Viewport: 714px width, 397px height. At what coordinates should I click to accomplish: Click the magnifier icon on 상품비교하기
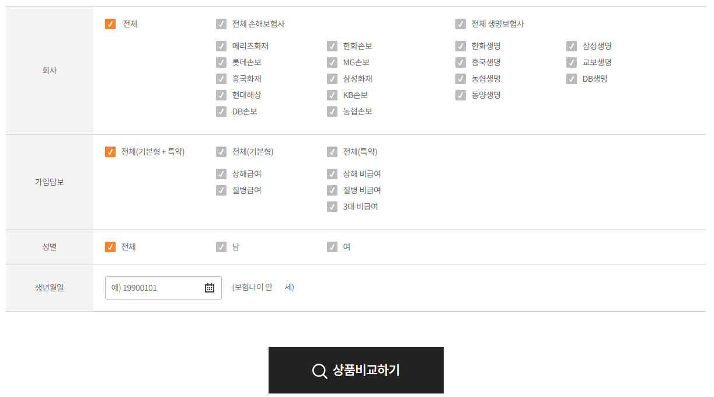[x=319, y=370]
